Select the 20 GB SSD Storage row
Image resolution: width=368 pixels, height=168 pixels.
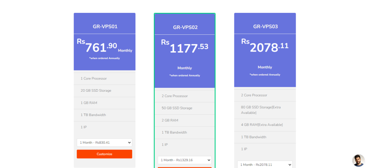[x=96, y=91]
